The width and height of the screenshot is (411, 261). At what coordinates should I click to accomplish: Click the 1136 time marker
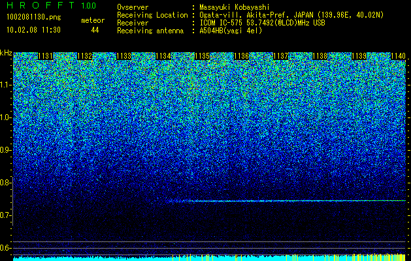click(x=241, y=56)
